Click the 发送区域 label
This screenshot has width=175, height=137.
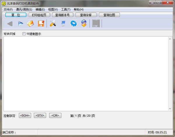point(9,34)
